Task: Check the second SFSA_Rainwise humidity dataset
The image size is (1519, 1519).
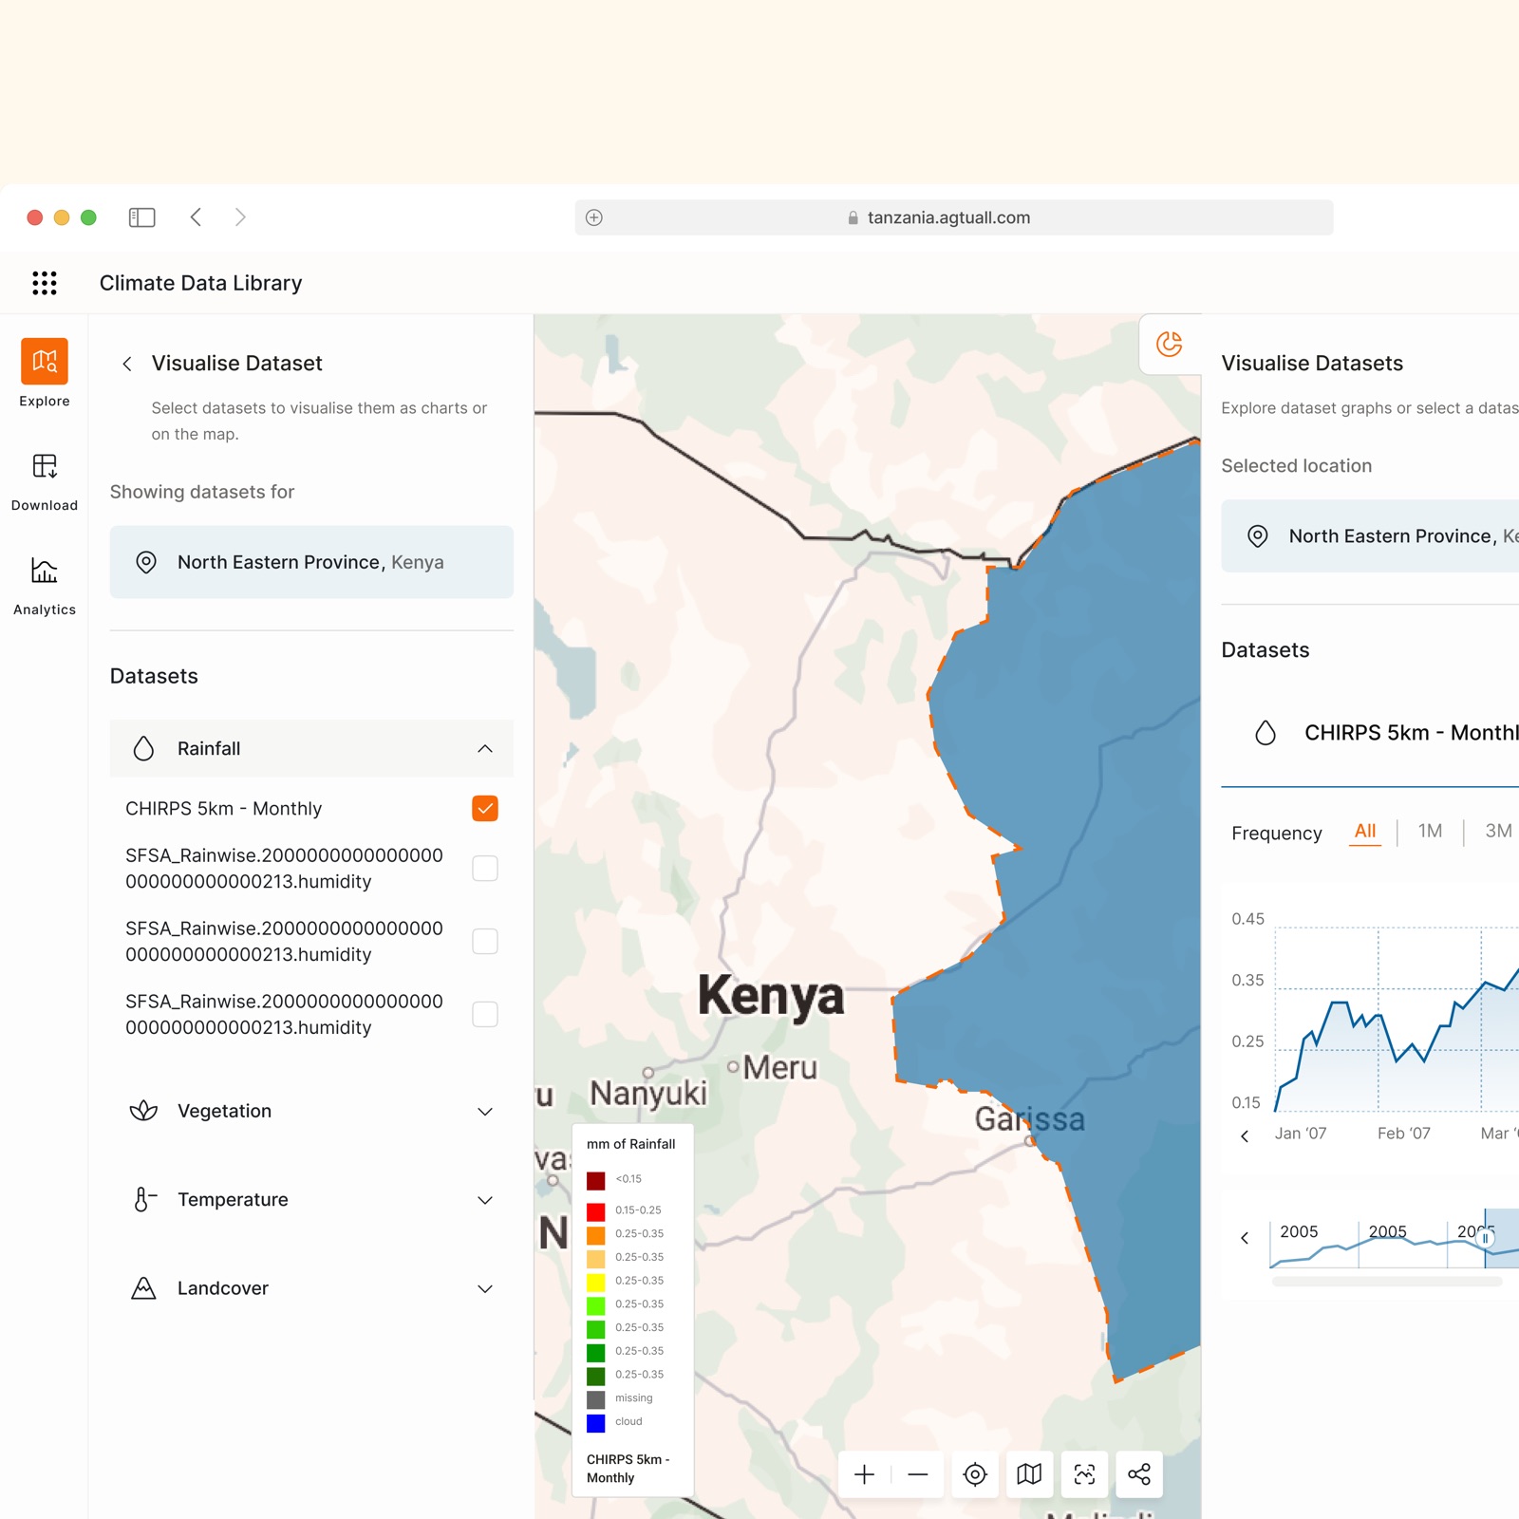Action: coord(485,942)
